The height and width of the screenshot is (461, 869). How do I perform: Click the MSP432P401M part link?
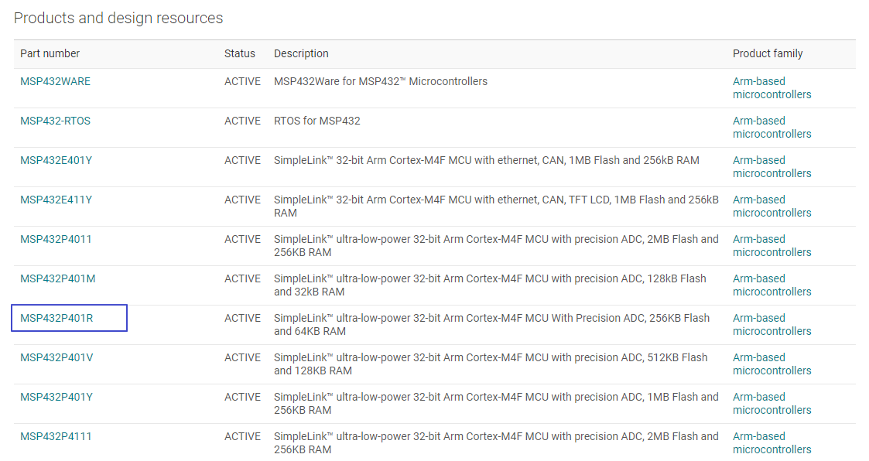pos(57,278)
